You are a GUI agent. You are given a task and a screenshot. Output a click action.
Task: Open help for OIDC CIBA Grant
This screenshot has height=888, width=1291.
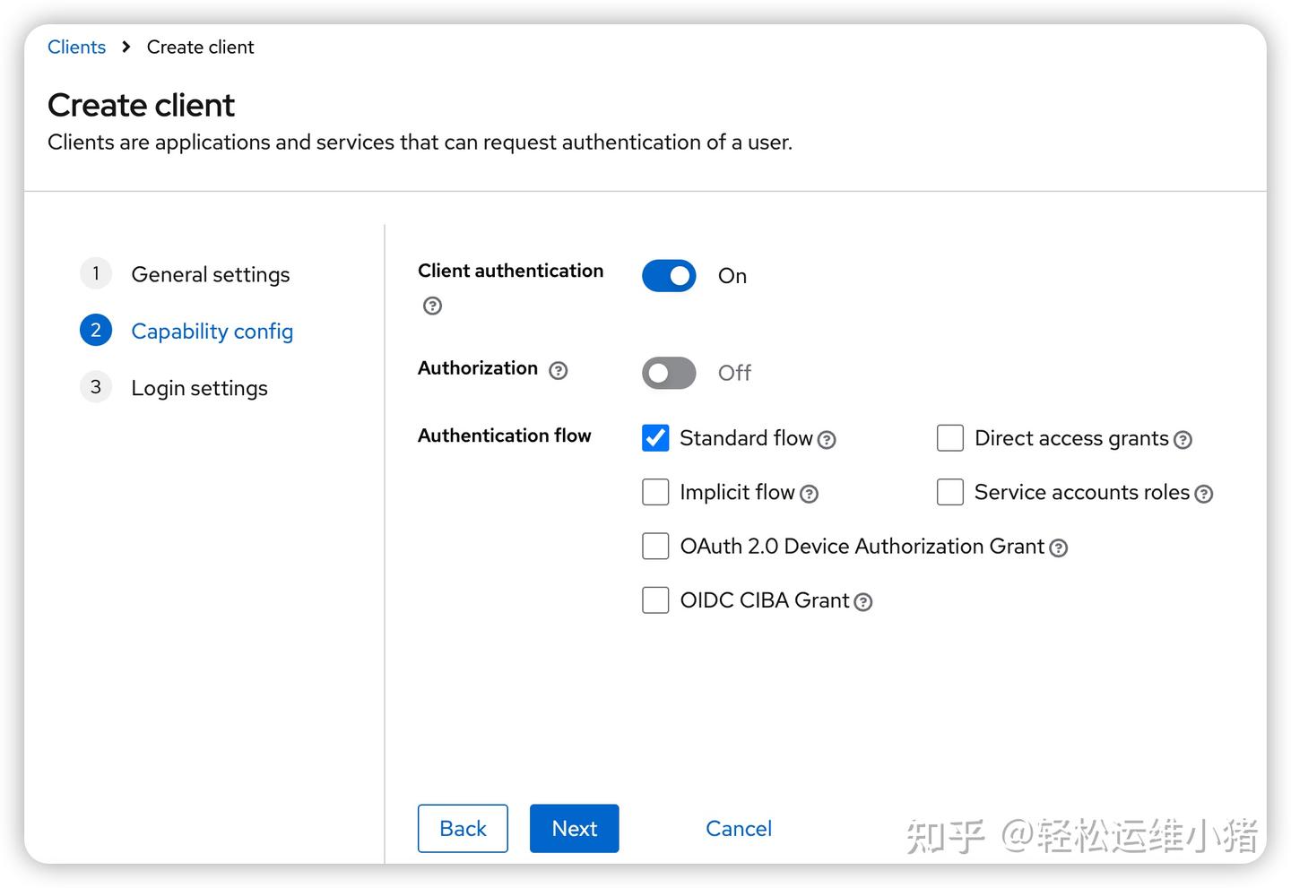863,602
